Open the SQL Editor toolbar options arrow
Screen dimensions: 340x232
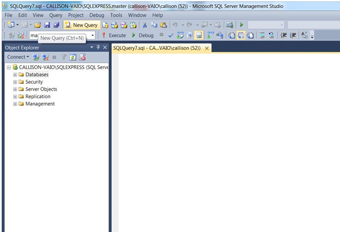pos(312,37)
